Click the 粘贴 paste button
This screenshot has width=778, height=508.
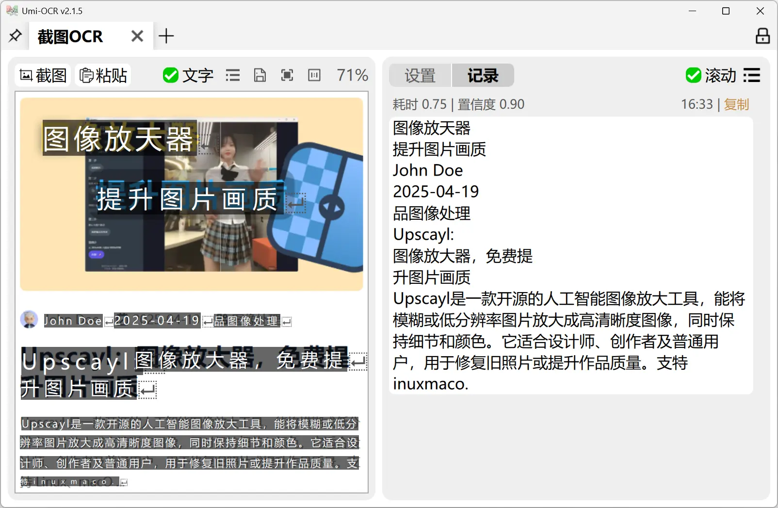(103, 75)
